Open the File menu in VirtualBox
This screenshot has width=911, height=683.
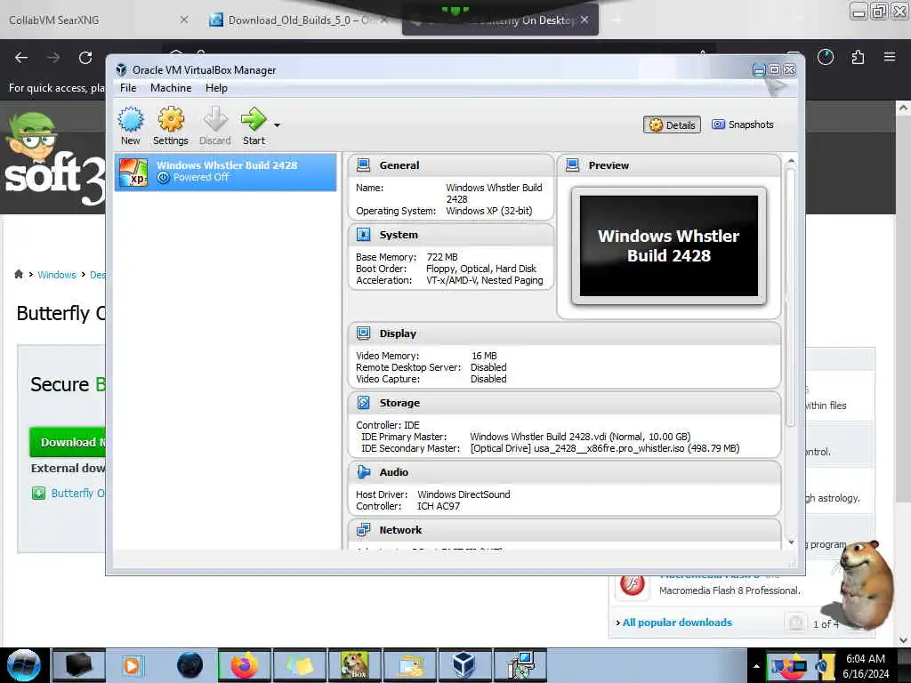point(128,88)
